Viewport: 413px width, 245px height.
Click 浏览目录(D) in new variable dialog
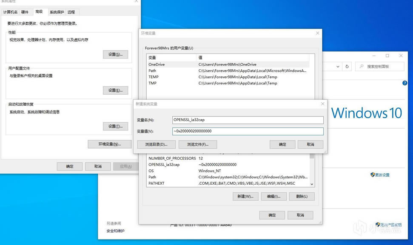coord(156,144)
